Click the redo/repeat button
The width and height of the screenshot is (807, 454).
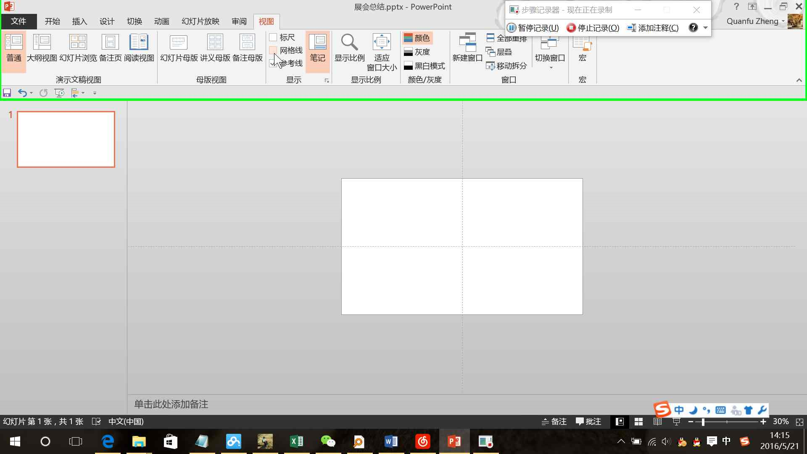[x=44, y=93]
